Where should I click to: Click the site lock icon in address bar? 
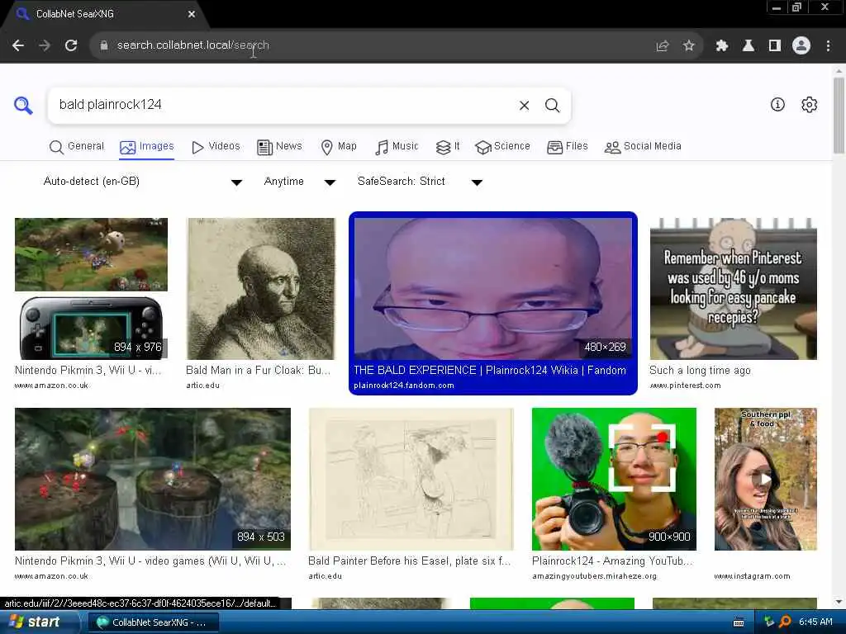tap(104, 45)
